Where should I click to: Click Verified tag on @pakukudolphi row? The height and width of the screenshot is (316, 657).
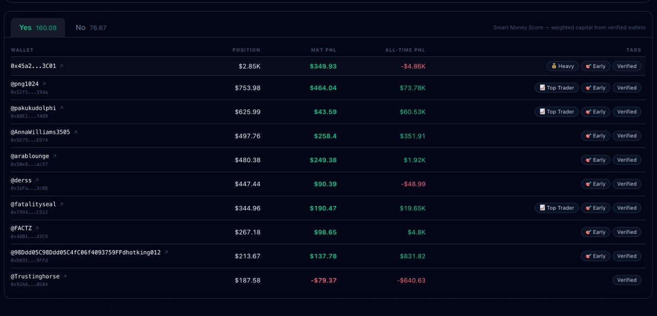(x=627, y=112)
